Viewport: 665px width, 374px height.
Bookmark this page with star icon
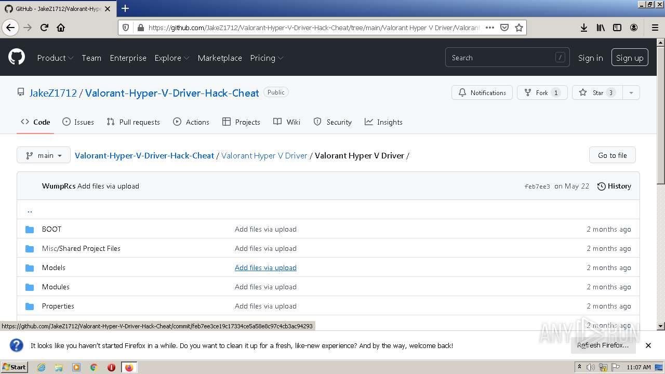tap(518, 28)
